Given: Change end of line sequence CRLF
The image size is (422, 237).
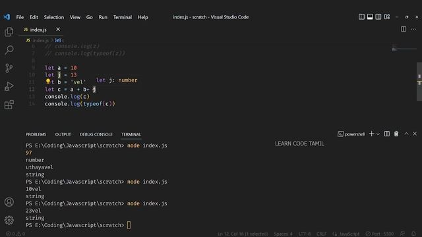Looking at the screenshot, I should (x=321, y=234).
